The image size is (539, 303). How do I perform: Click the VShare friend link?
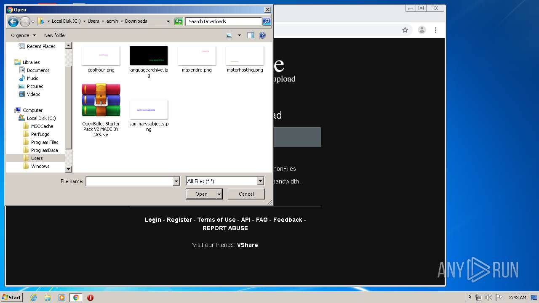[248, 245]
